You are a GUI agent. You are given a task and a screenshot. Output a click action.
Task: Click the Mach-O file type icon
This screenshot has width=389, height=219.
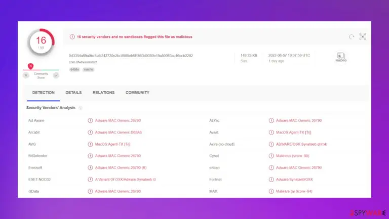(341, 57)
